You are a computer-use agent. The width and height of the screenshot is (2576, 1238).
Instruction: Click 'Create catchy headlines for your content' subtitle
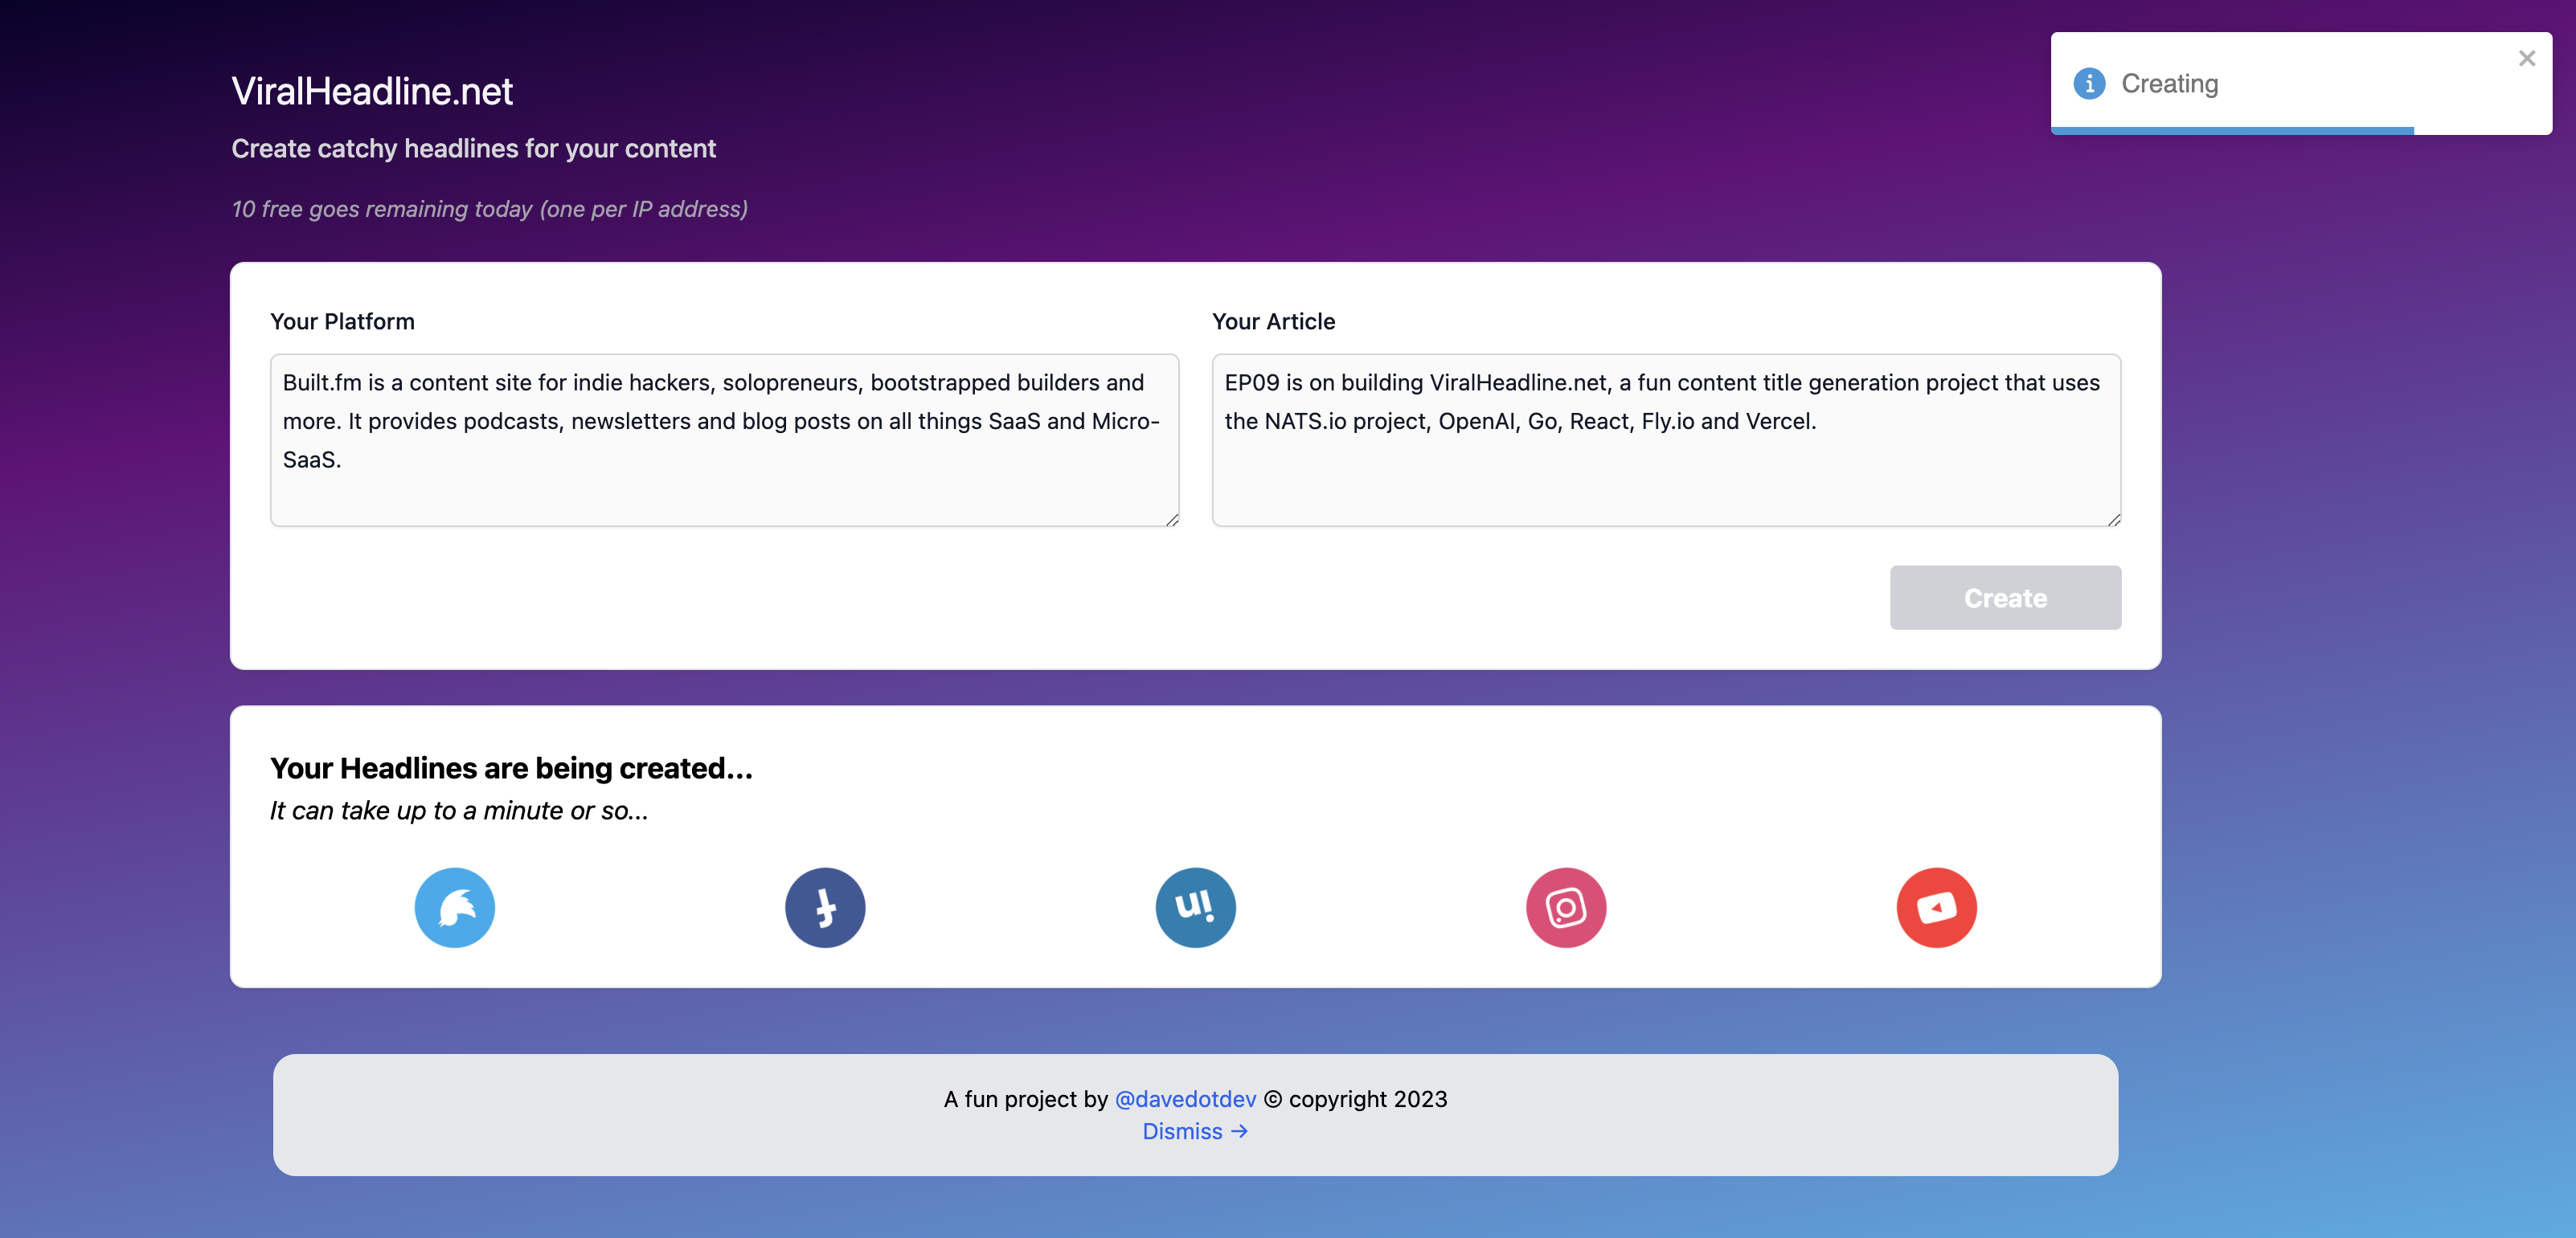point(474,149)
